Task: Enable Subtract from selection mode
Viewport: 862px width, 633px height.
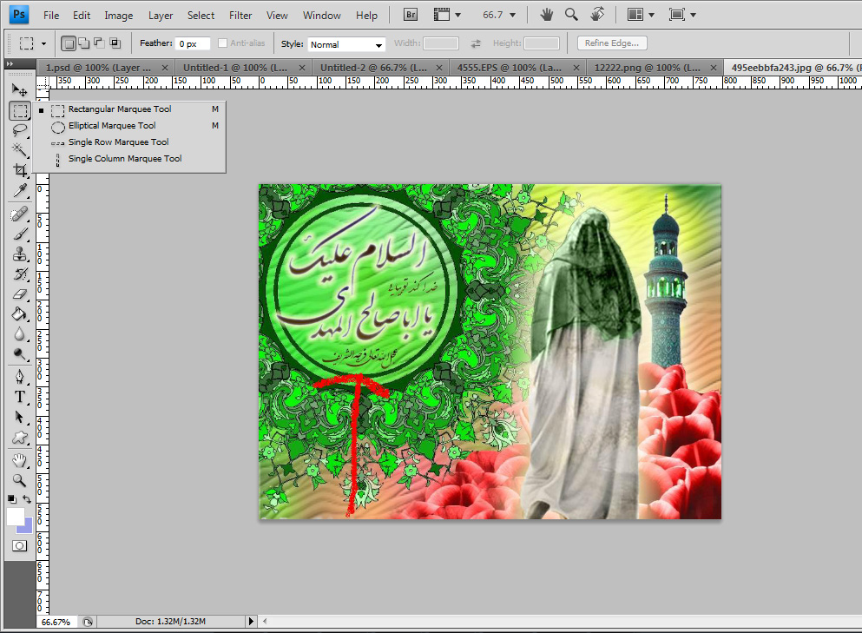Action: tap(99, 43)
